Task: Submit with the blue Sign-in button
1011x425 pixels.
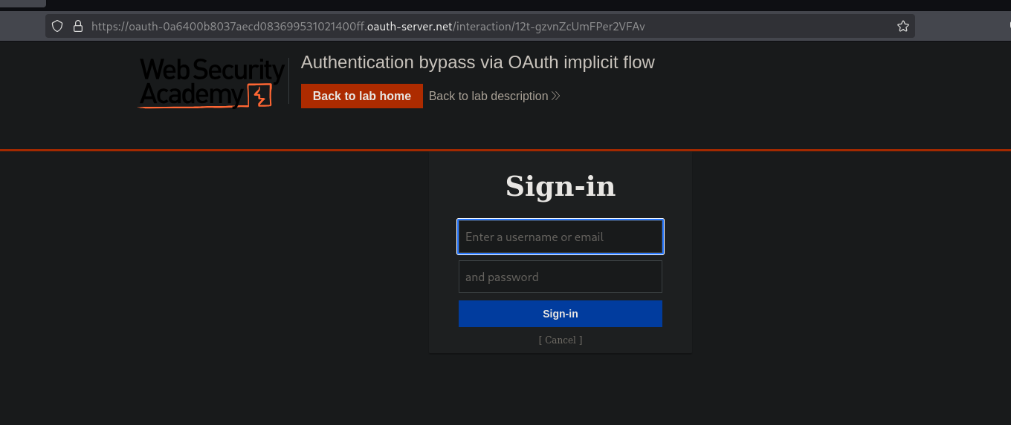Action: click(x=560, y=314)
